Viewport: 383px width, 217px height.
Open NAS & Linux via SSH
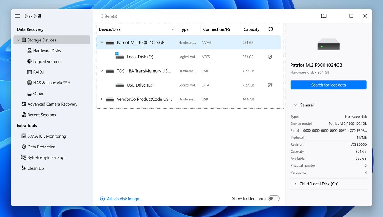(52, 83)
